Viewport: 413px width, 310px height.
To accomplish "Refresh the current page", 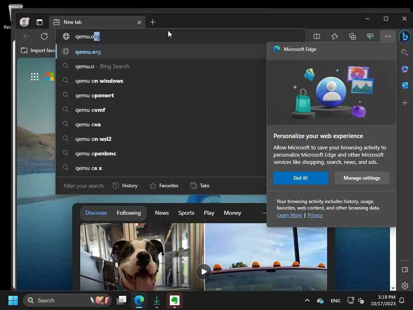I will [x=44, y=36].
